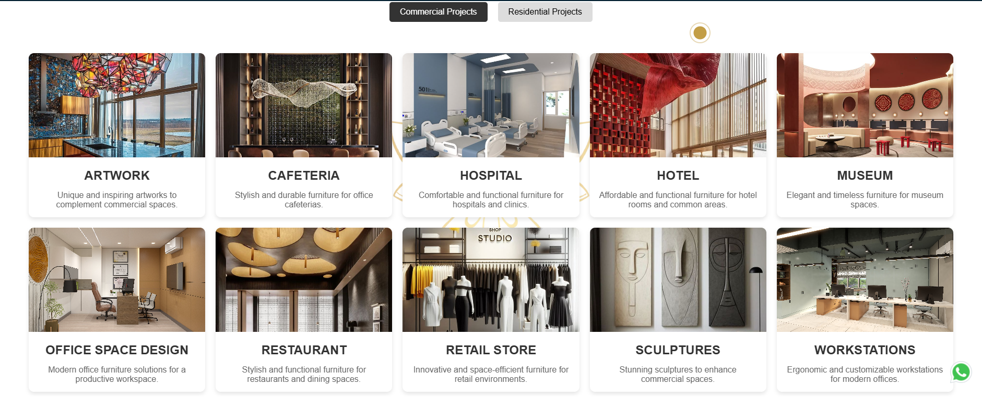The width and height of the screenshot is (982, 397).
Task: Open the Artwork project thumbnail
Action: click(117, 105)
